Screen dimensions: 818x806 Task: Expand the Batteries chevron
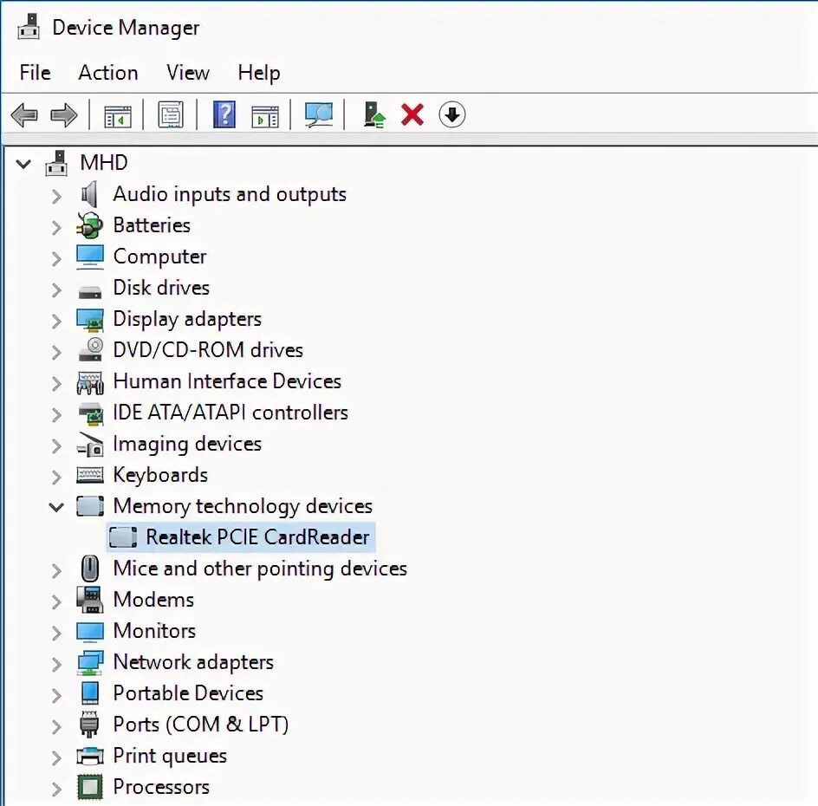coord(57,227)
